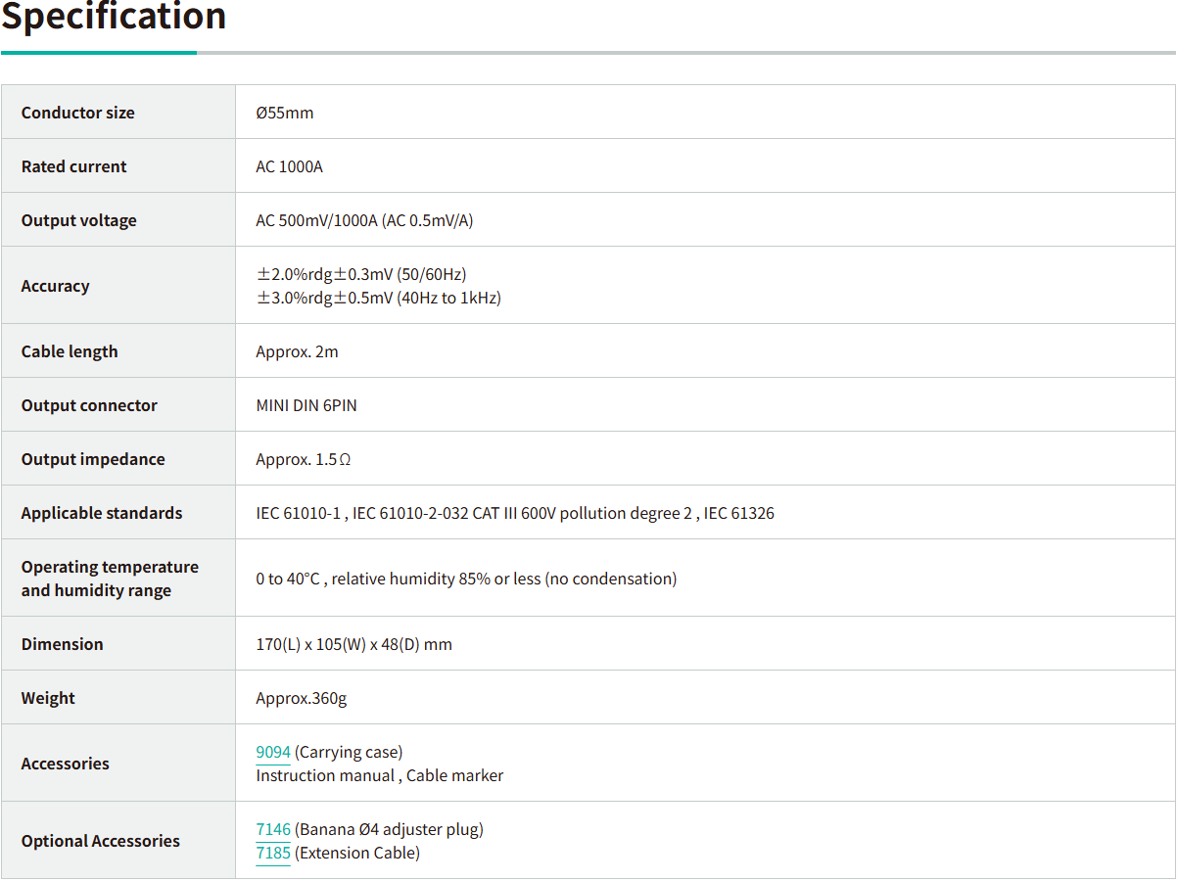Click the Output impedance label

pyautogui.click(x=93, y=459)
